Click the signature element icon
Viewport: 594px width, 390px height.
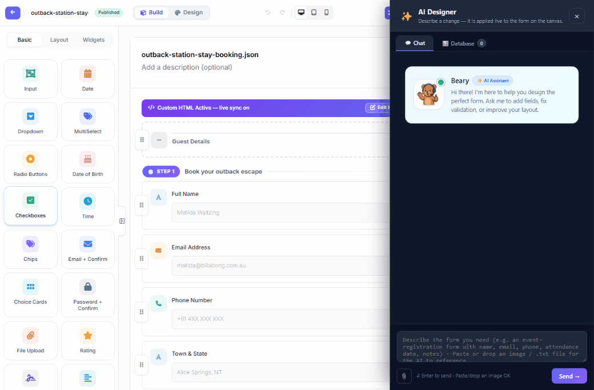(30, 378)
